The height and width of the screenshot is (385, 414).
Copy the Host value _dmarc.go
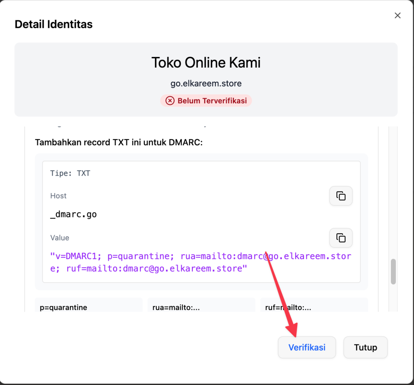tap(341, 196)
